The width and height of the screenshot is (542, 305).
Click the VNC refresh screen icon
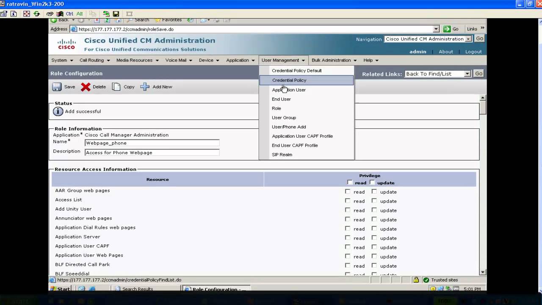click(x=37, y=14)
